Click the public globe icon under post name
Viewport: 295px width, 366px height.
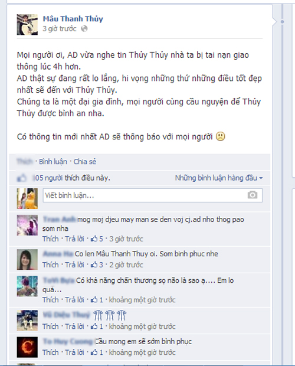pos(84,29)
